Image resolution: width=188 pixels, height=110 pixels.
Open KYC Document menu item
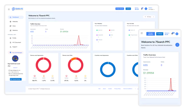[x=16, y=43]
